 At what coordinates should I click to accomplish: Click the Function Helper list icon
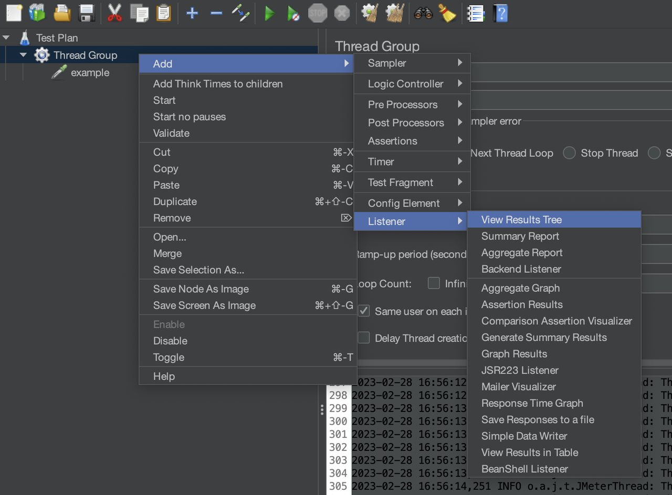tap(476, 13)
